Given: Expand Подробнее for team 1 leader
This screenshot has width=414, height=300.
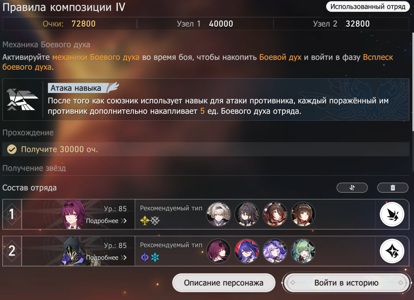Looking at the screenshot, I should coord(106,221).
